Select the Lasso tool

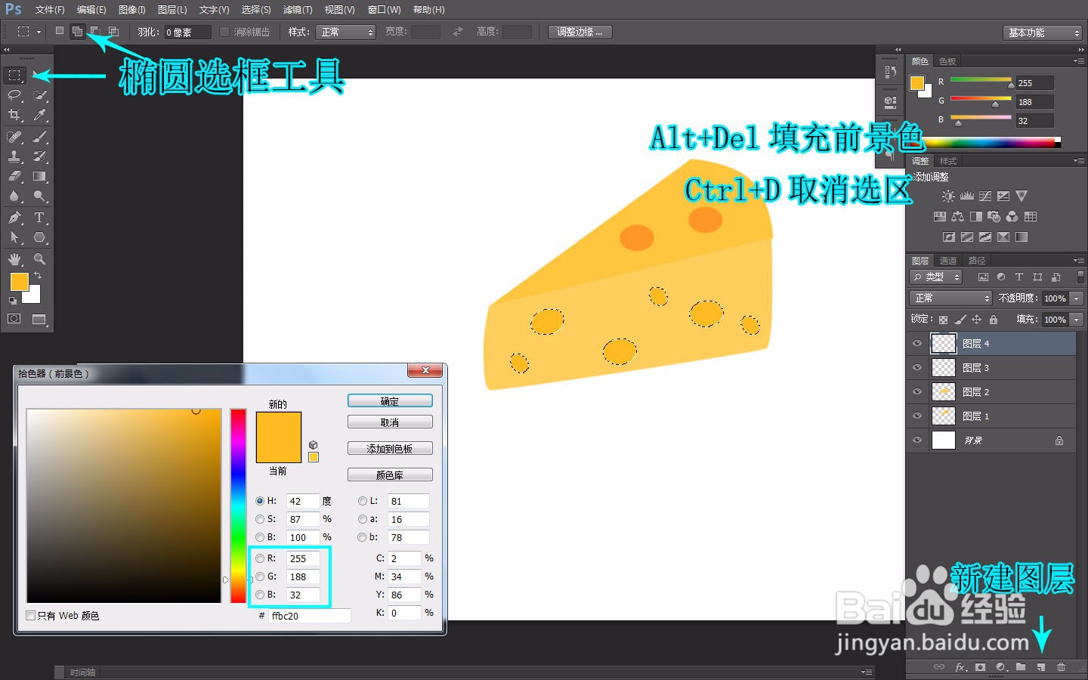tap(14, 95)
